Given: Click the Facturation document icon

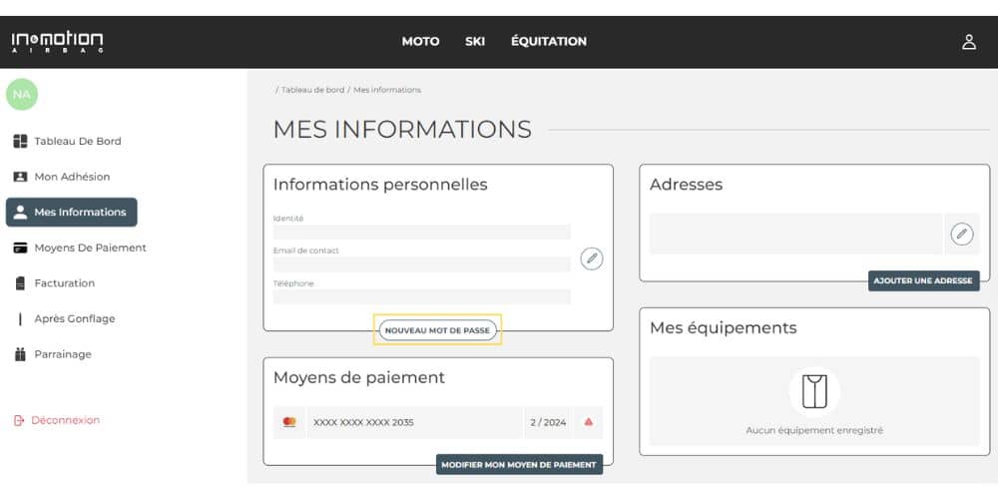Looking at the screenshot, I should 20,283.
